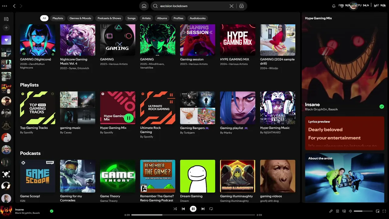Open notifications bell icon
The height and width of the screenshot is (219, 389).
point(334,6)
